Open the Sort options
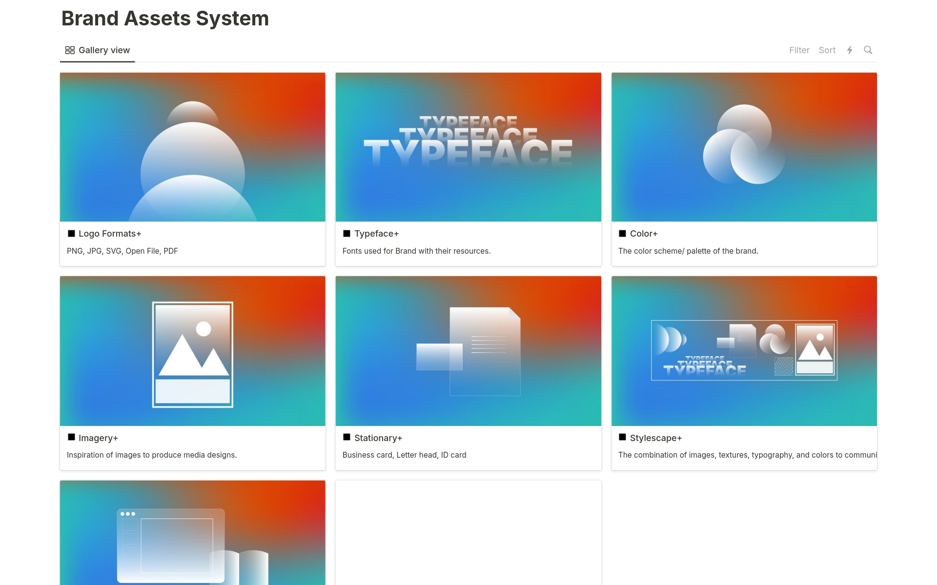 (x=827, y=50)
